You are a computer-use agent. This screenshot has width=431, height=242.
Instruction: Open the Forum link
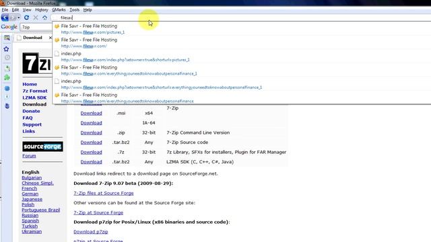coord(29,156)
